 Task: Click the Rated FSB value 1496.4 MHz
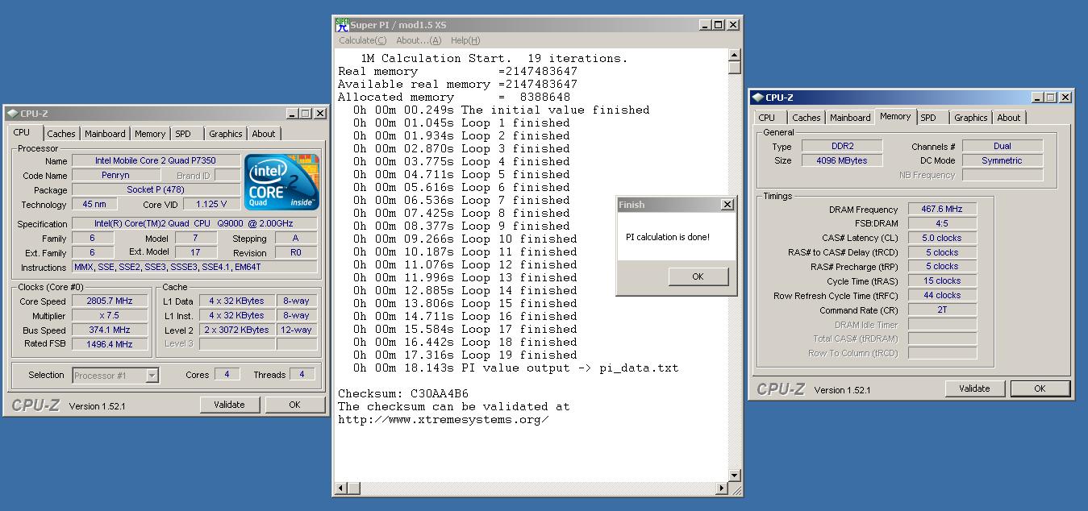(x=110, y=344)
